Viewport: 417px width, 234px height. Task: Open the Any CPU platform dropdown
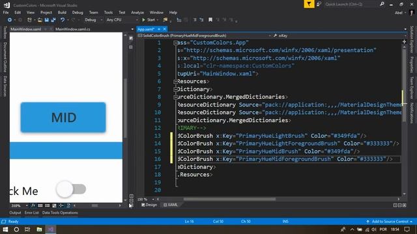pyautogui.click(x=122, y=20)
